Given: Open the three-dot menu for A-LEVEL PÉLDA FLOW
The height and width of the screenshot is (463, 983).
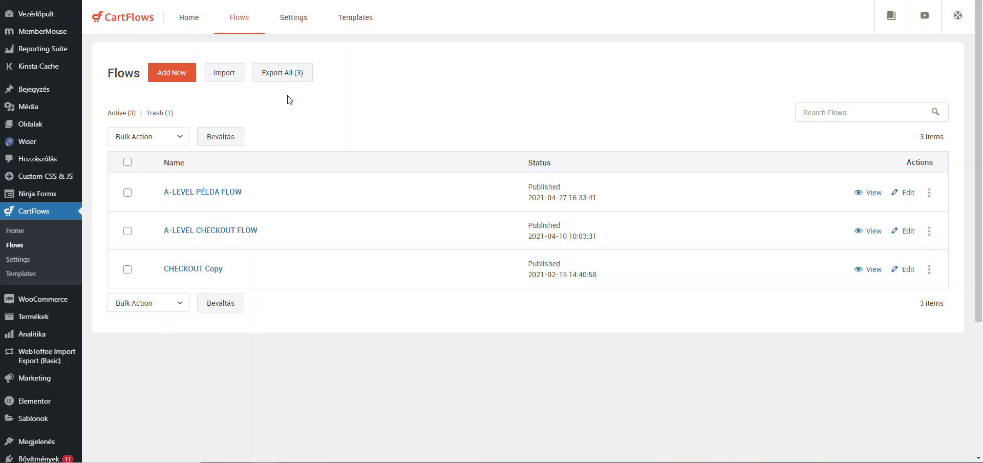Looking at the screenshot, I should tap(929, 193).
